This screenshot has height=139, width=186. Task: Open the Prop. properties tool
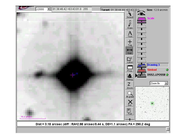click(x=130, y=68)
